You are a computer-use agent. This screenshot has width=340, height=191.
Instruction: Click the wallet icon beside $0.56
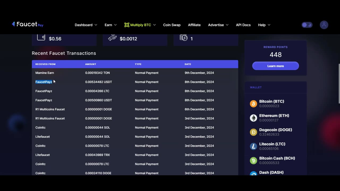pyautogui.click(x=41, y=37)
